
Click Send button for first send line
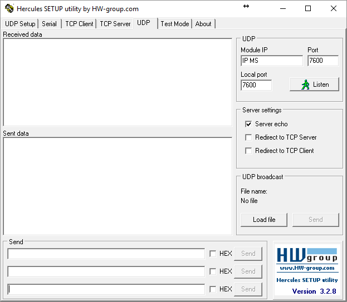tap(248, 254)
